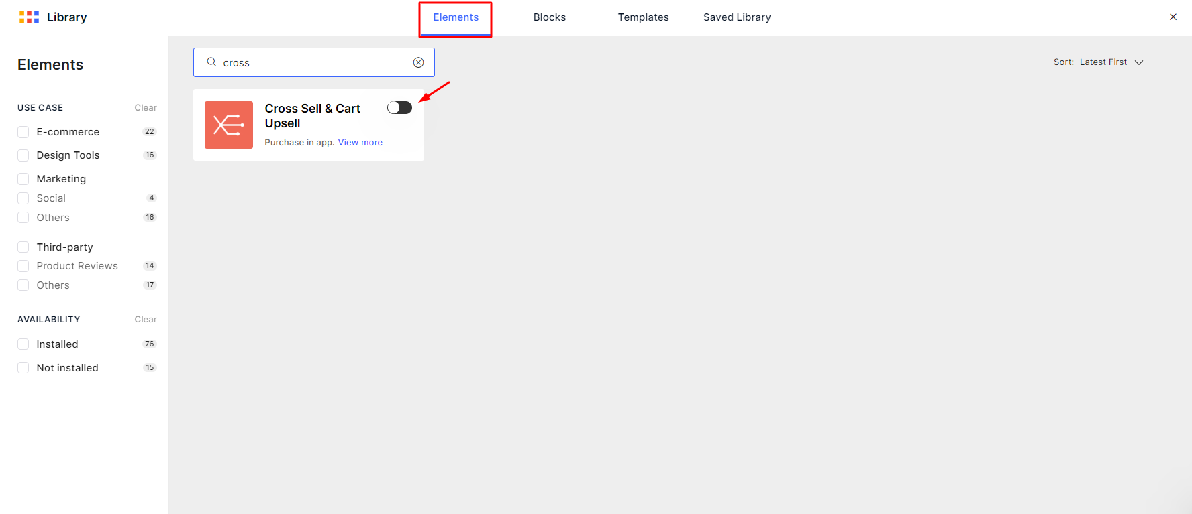Image resolution: width=1192 pixels, height=514 pixels.
Task: Check the Product Reviews filter
Action: click(x=23, y=266)
